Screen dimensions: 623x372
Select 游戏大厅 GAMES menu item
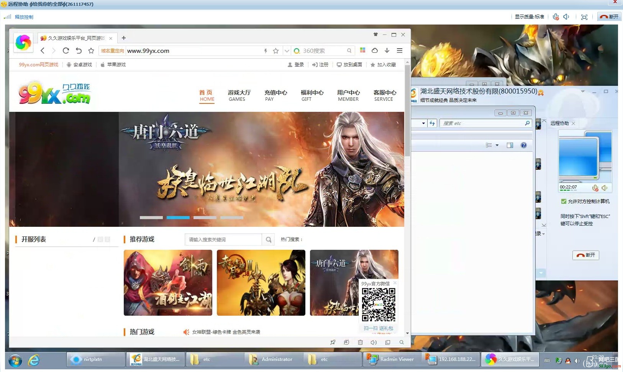coord(239,95)
